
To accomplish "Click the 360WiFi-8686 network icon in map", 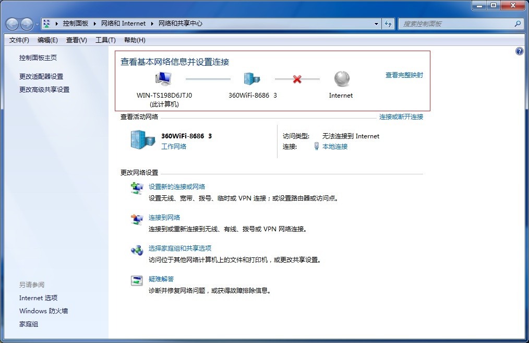I will (x=251, y=79).
